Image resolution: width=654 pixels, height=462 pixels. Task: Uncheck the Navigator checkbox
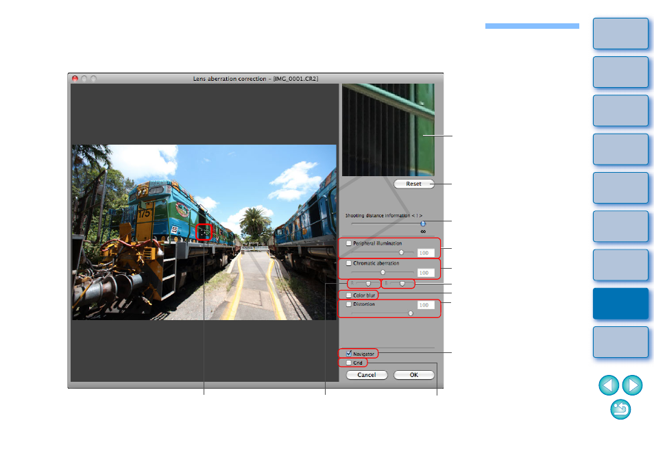[x=349, y=354]
